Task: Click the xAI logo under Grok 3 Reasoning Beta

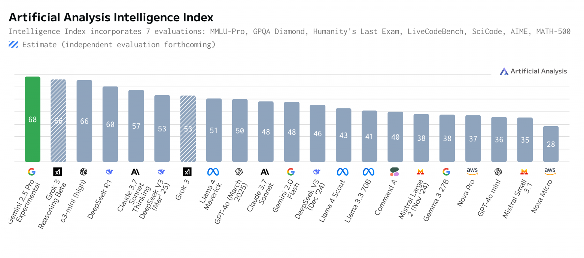Action: [58, 172]
